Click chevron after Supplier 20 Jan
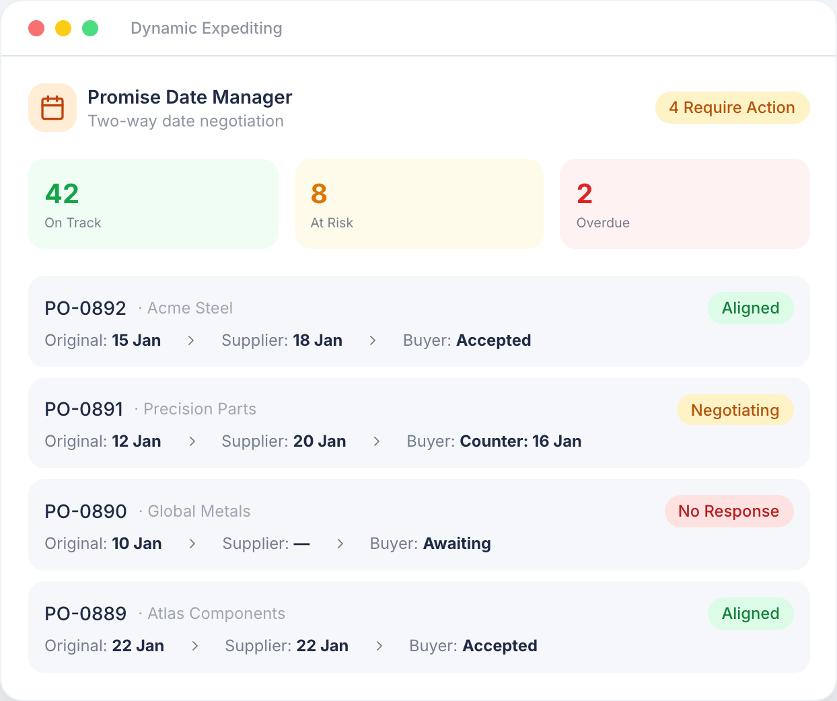 [377, 441]
